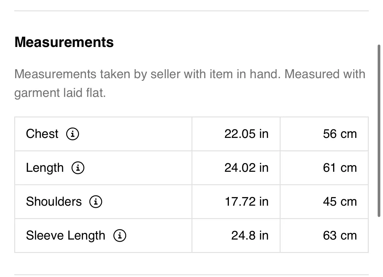Image resolution: width=383 pixels, height=277 pixels.
Task: Select the 24.02 in length value
Action: [246, 168]
